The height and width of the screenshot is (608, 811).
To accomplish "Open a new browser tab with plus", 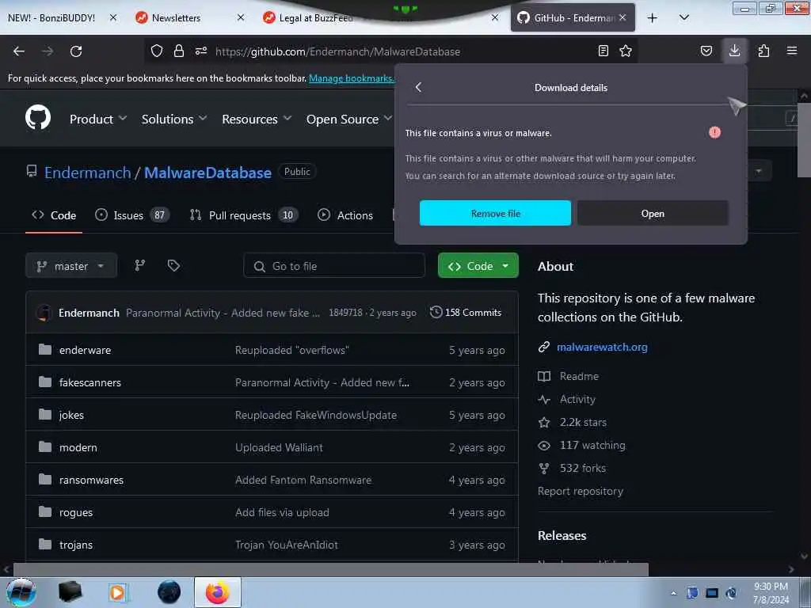I will pos(653,18).
